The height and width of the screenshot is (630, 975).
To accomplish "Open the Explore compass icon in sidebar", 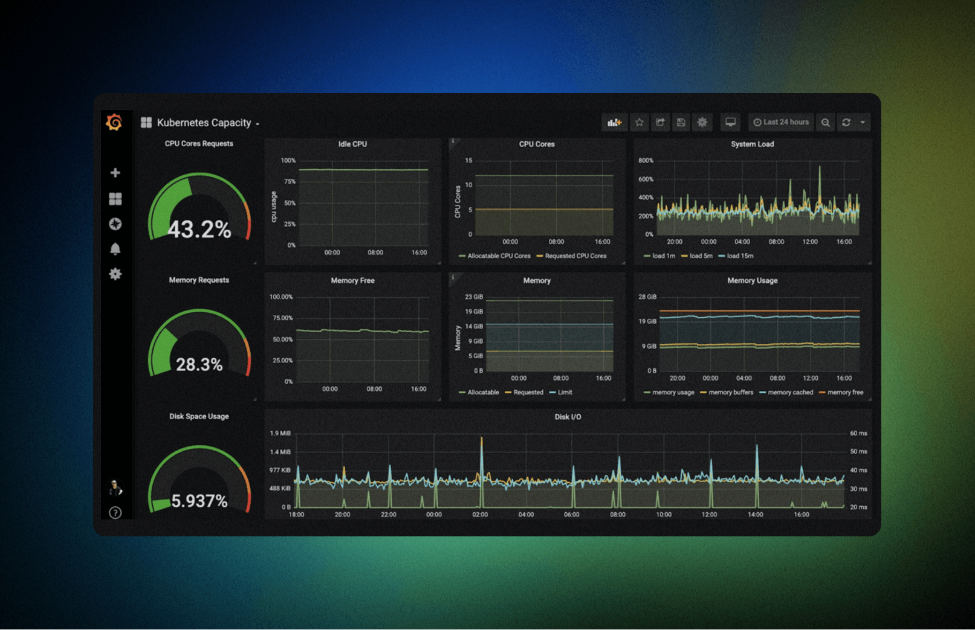I will [x=115, y=224].
